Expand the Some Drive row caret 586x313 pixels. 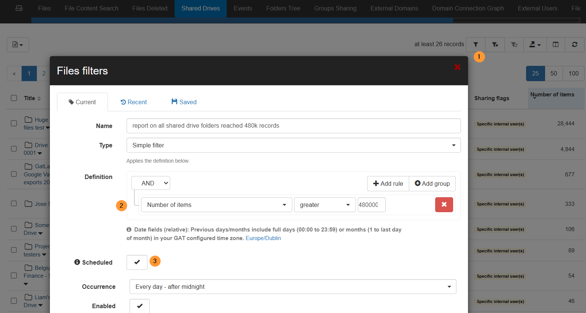coord(41,233)
